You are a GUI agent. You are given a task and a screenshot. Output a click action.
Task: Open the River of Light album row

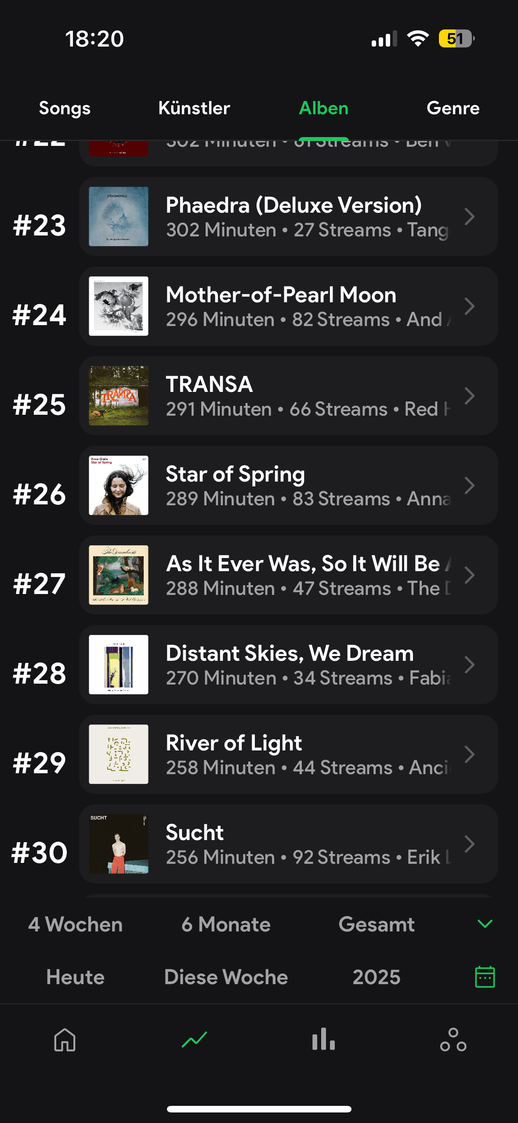[x=288, y=754]
